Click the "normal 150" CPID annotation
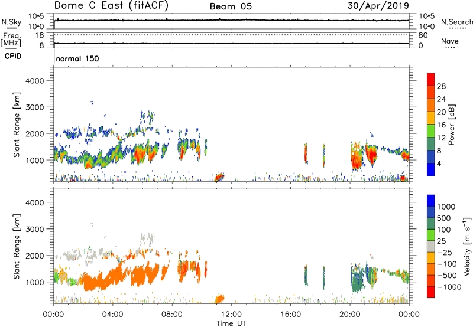 (x=77, y=58)
